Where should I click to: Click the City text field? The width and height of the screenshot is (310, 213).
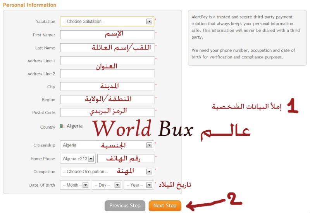click(x=107, y=86)
